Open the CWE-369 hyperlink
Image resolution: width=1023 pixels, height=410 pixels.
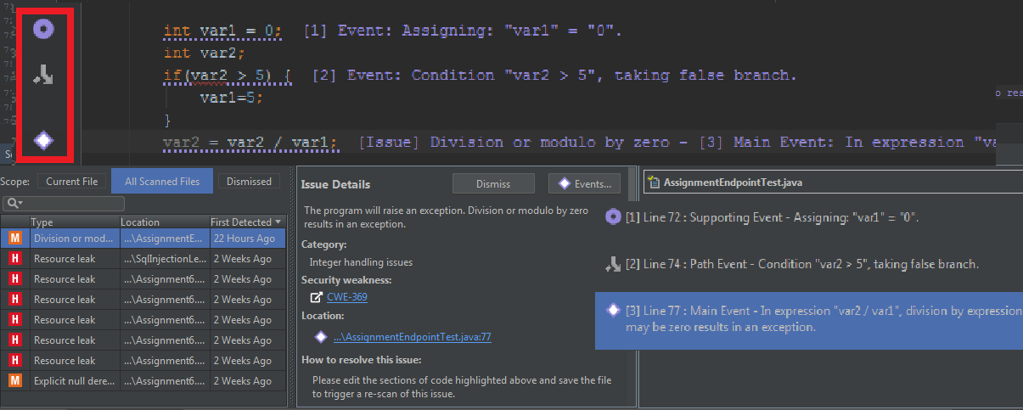click(x=346, y=297)
